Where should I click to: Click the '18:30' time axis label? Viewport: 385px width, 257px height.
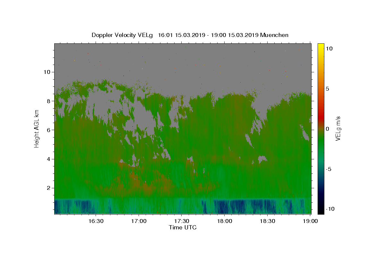point(267,221)
